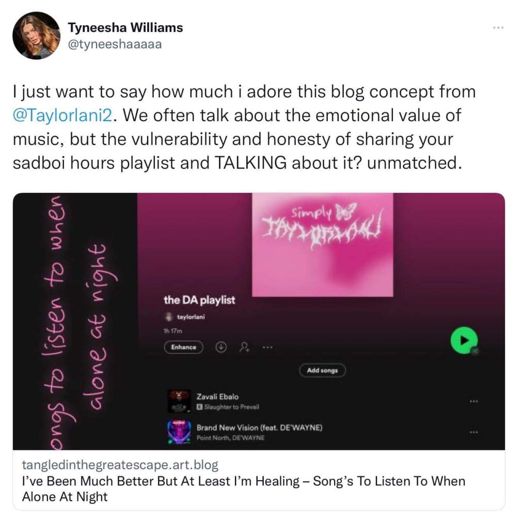
Task: Click the pink Simply Taylorlani playlist cover
Action: 322,245
